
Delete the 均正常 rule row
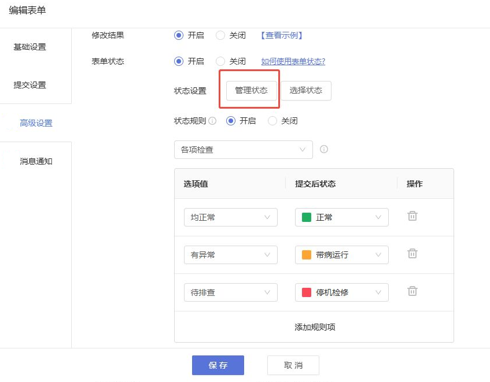[x=412, y=216]
